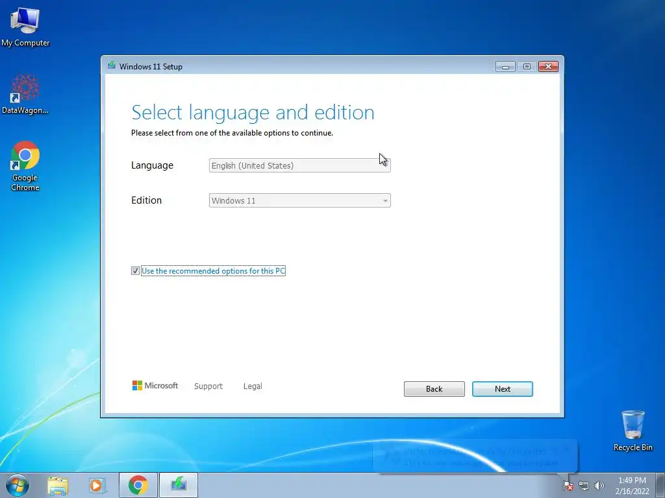Select the DataWagon desktop shortcut
Screen dimensions: 665x498
(25, 95)
